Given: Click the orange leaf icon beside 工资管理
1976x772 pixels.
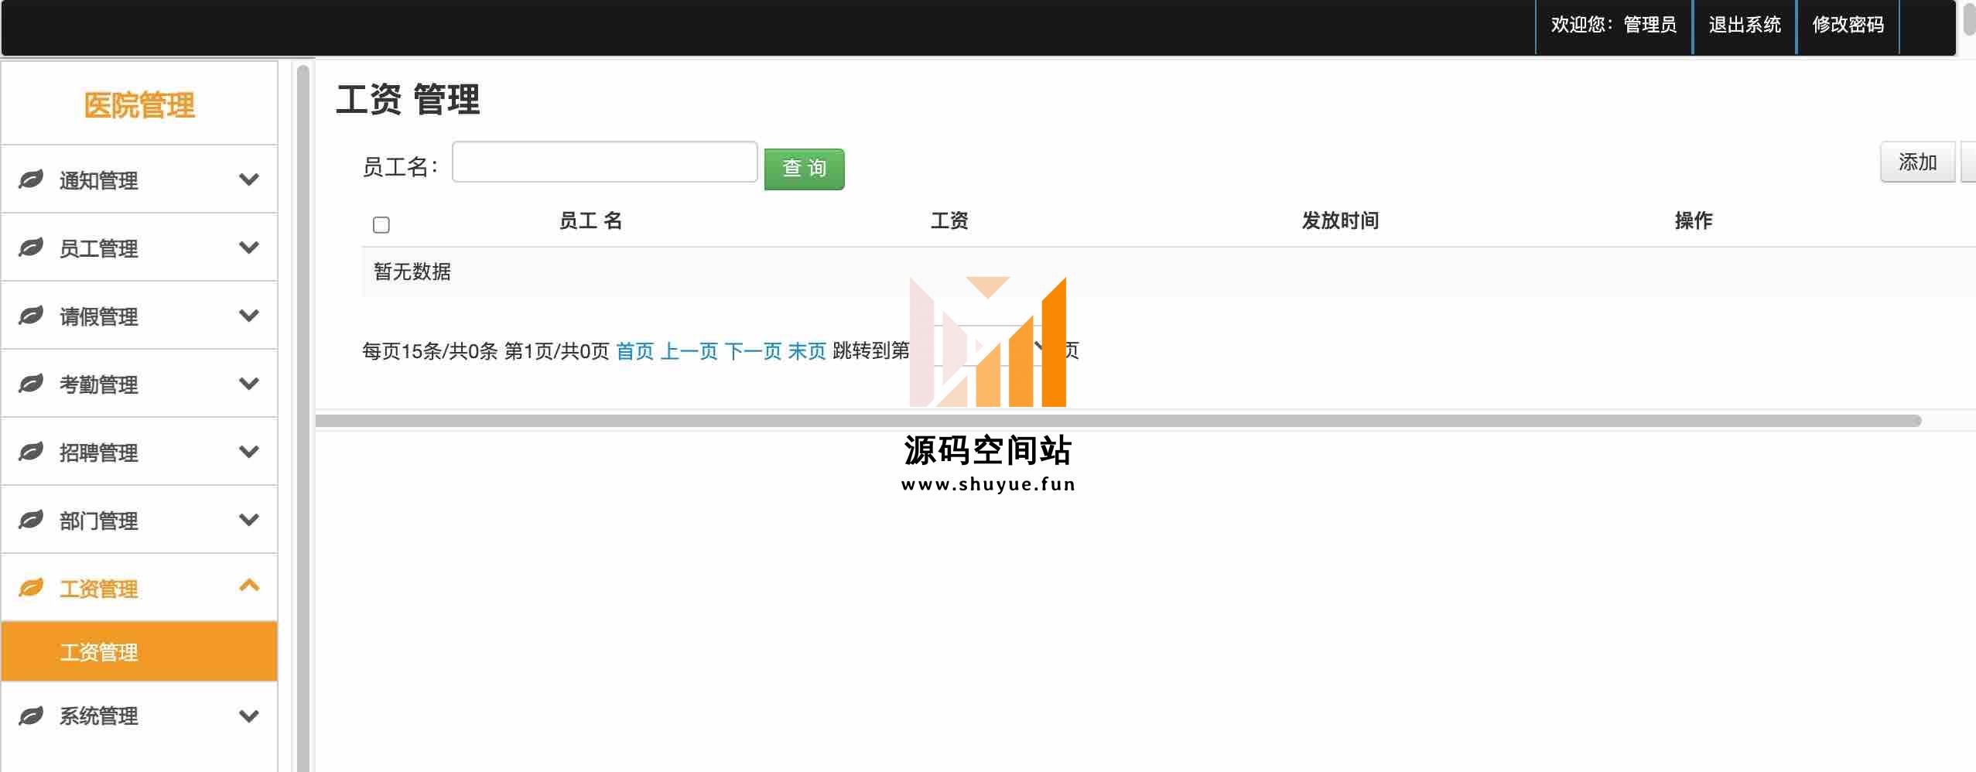Looking at the screenshot, I should tap(31, 588).
